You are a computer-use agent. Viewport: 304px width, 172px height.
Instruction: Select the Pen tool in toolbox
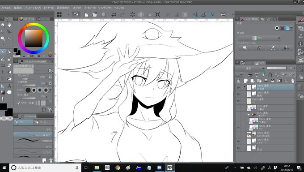(3, 52)
